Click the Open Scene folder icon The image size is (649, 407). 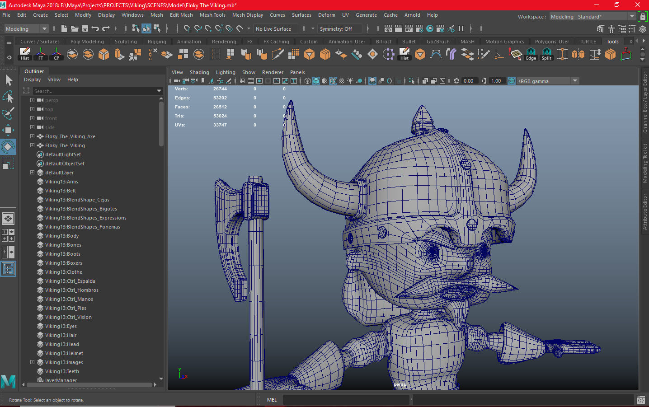[x=75, y=28]
